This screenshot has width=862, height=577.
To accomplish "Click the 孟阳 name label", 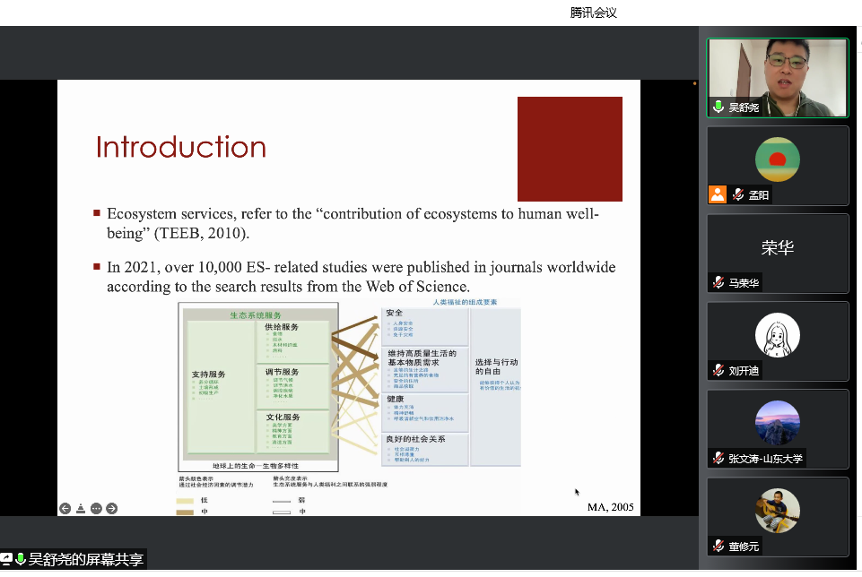I will click(x=758, y=195).
